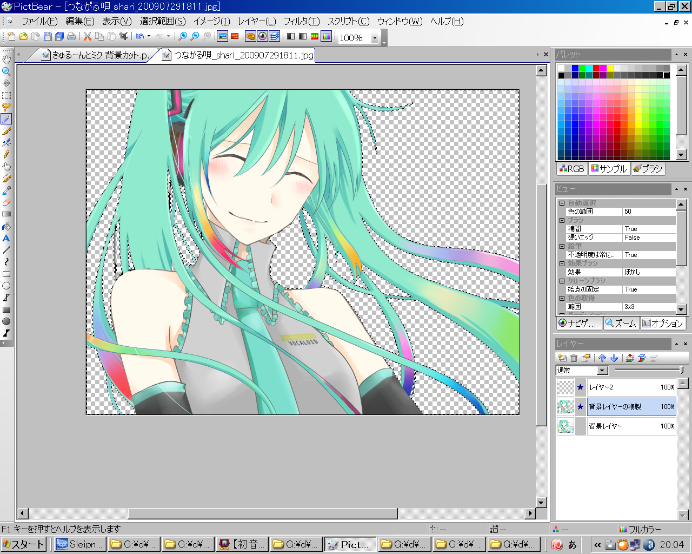Move layer up with blue arrow
Image resolution: width=692 pixels, height=554 pixels.
(602, 358)
